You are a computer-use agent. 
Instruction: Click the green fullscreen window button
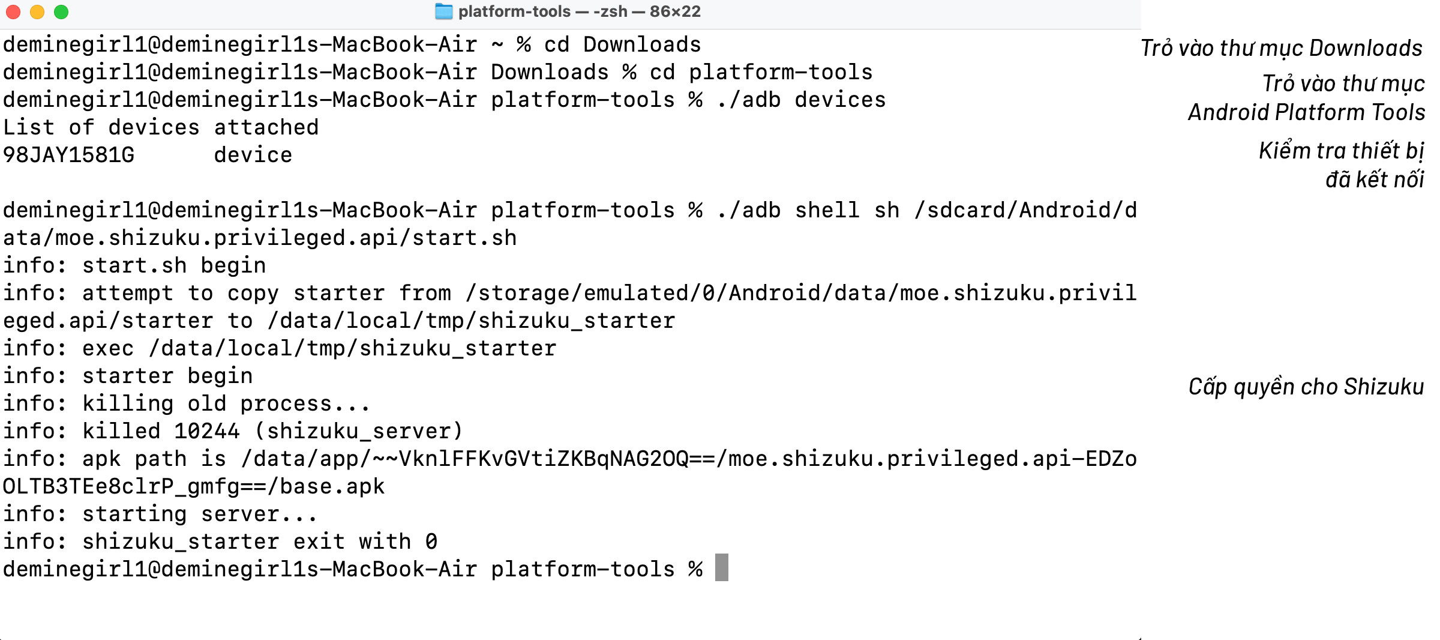pos(61,12)
